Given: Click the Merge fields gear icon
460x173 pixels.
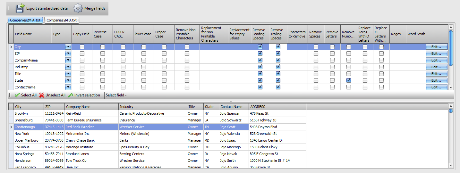Looking at the screenshot, I should [x=78, y=8].
